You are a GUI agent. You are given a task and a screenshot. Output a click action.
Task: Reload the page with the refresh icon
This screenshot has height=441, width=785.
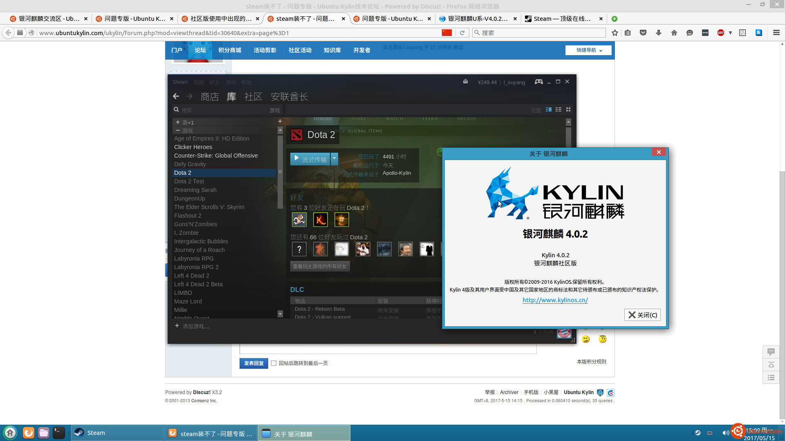[462, 33]
